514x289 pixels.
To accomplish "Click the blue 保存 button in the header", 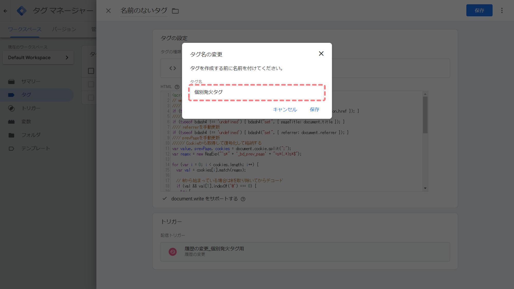I will pyautogui.click(x=479, y=10).
